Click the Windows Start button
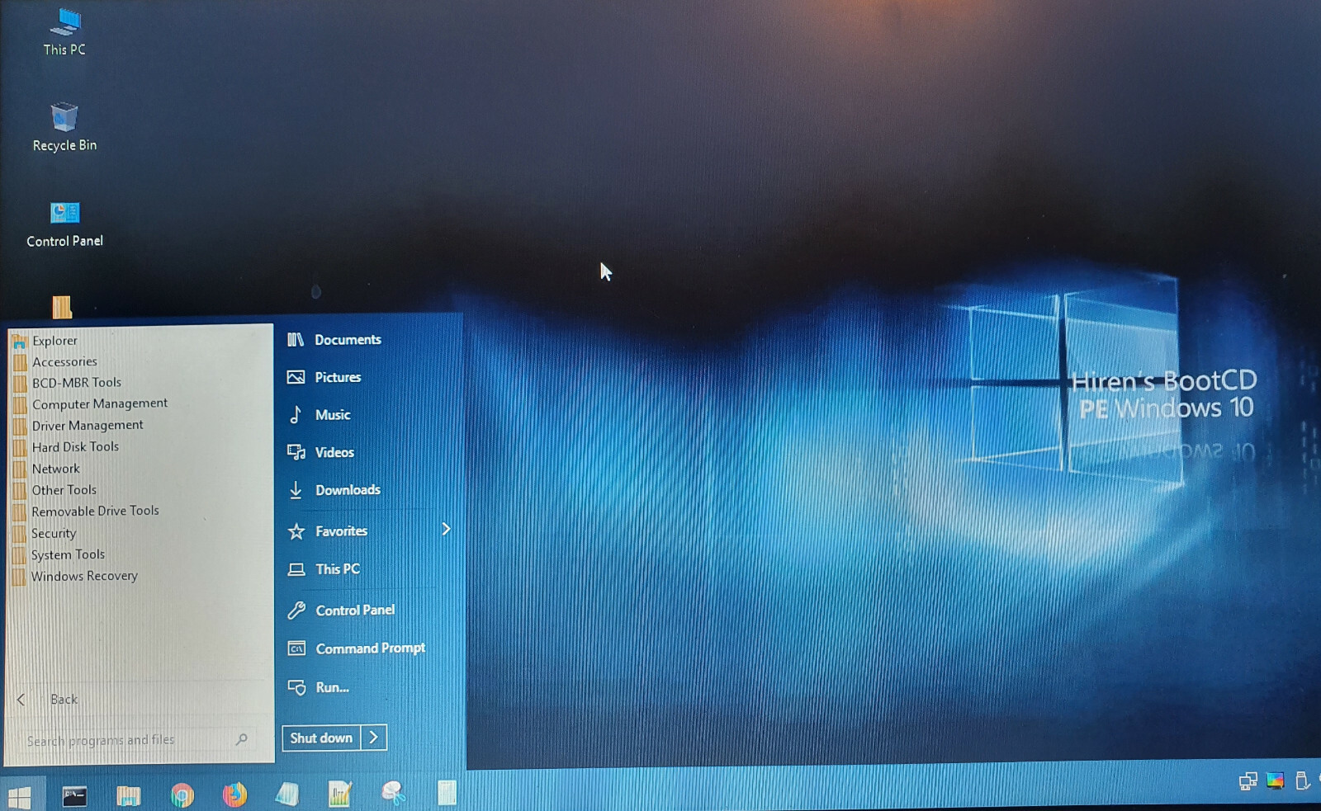This screenshot has height=811, width=1321. pyautogui.click(x=20, y=796)
